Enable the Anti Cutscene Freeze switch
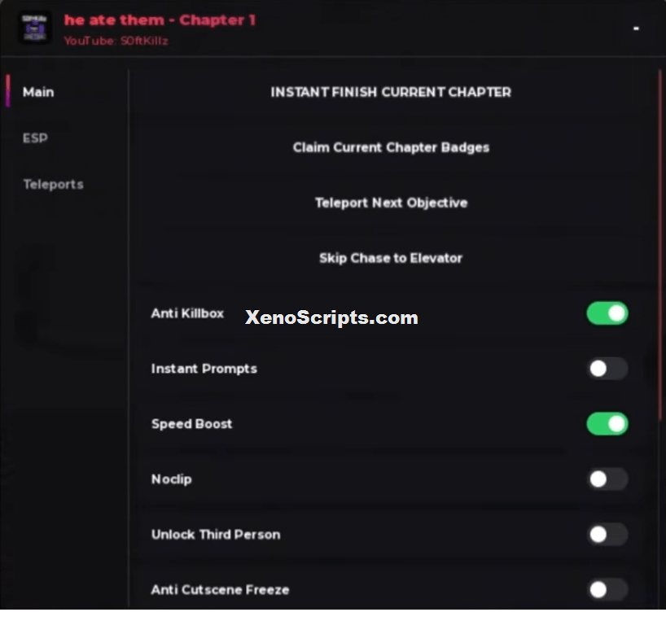The width and height of the screenshot is (666, 634). [x=607, y=589]
